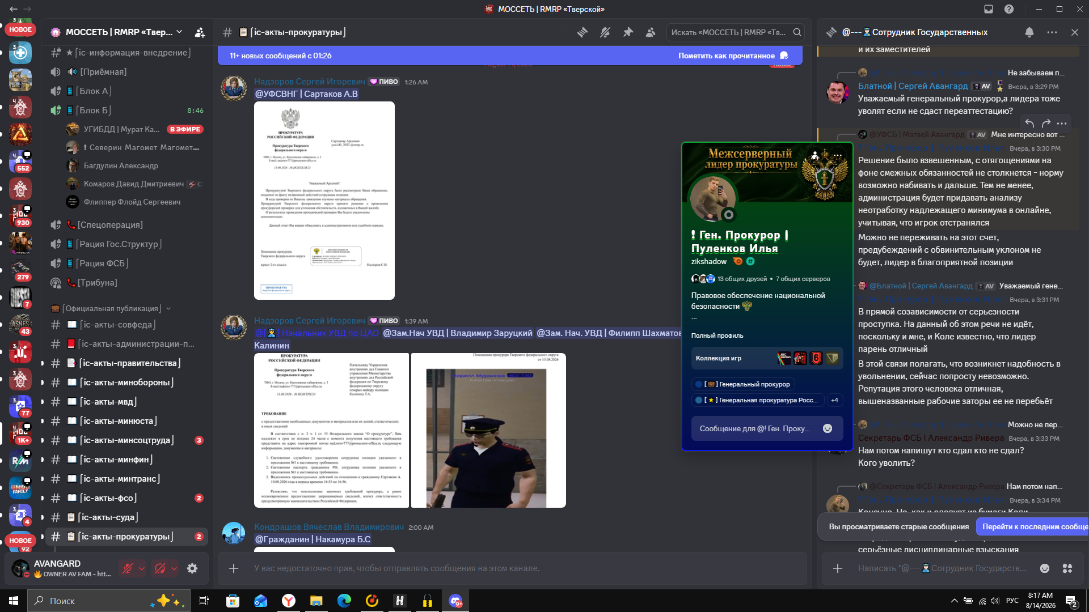Open microphone input options arrow
1089x612 pixels.
tap(142, 568)
